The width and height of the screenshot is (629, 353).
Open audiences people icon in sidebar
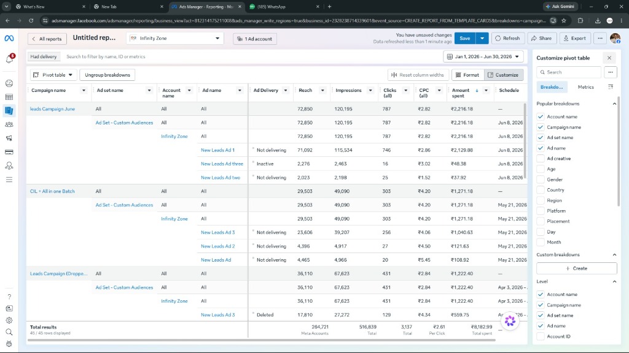[9, 124]
